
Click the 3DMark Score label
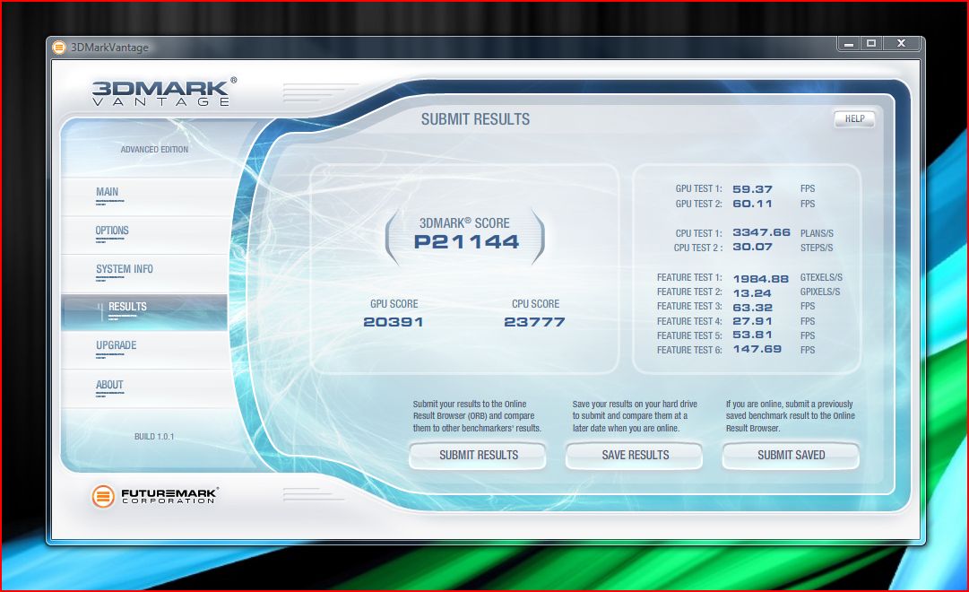(464, 223)
